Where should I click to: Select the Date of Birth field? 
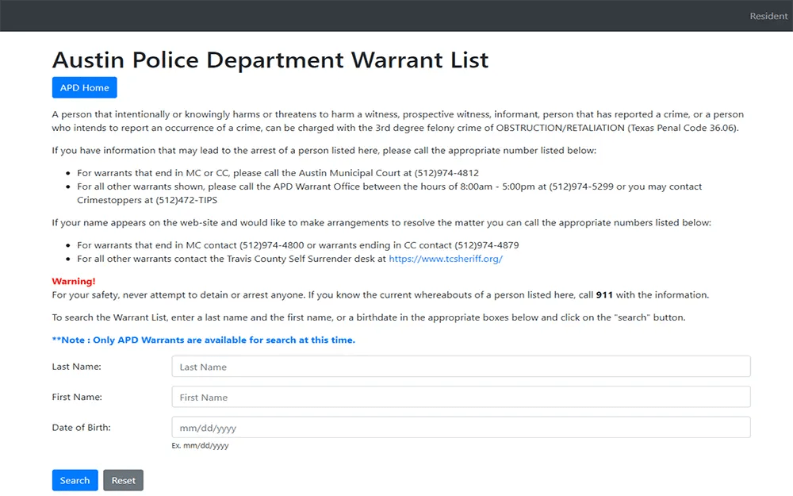point(460,426)
